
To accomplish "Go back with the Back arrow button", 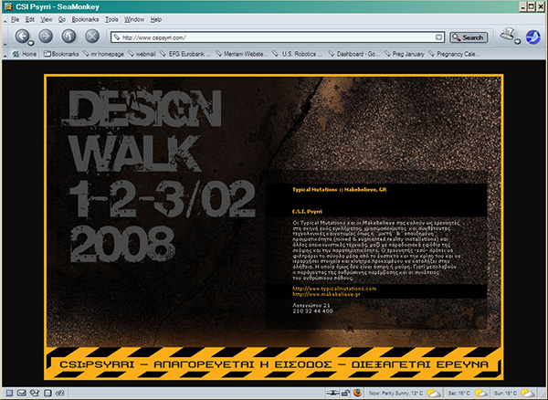I will (x=22, y=37).
